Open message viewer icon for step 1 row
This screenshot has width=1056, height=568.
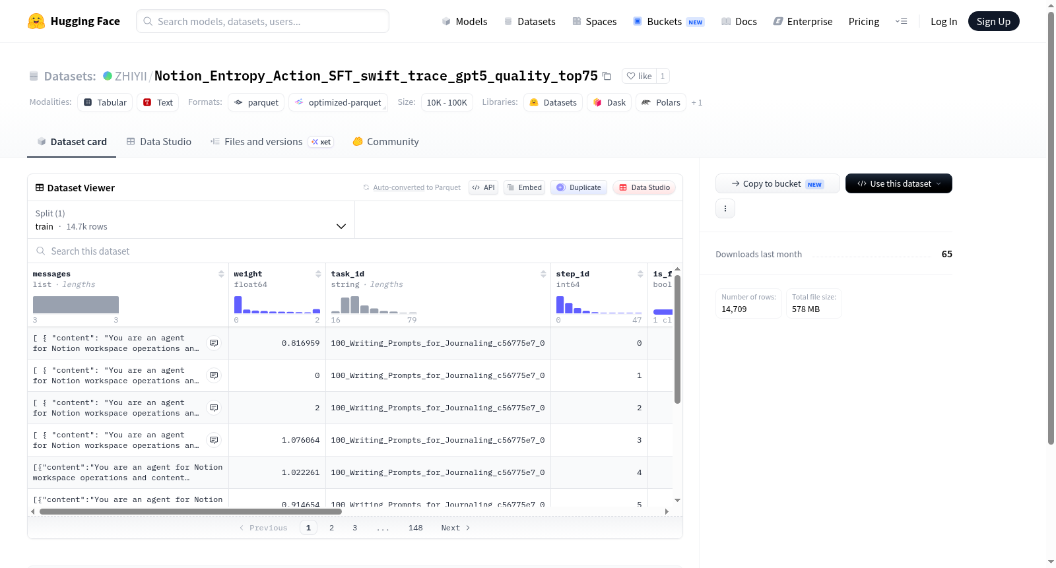[214, 375]
